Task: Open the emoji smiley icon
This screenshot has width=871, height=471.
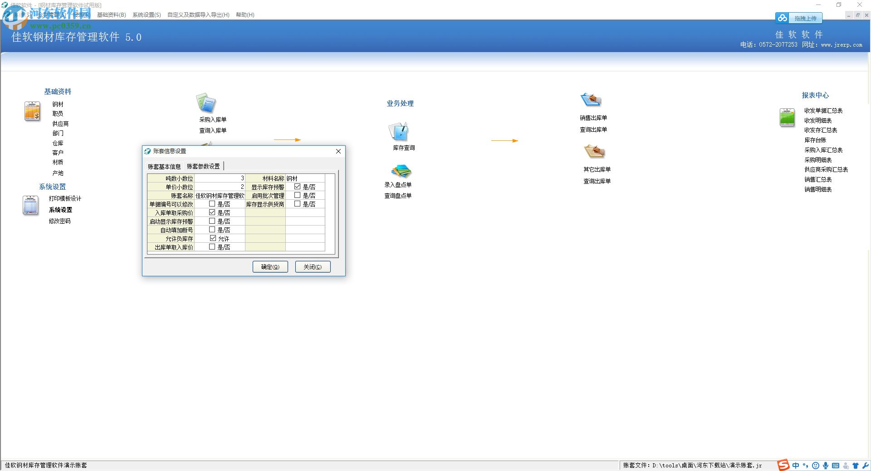Action: (816, 466)
